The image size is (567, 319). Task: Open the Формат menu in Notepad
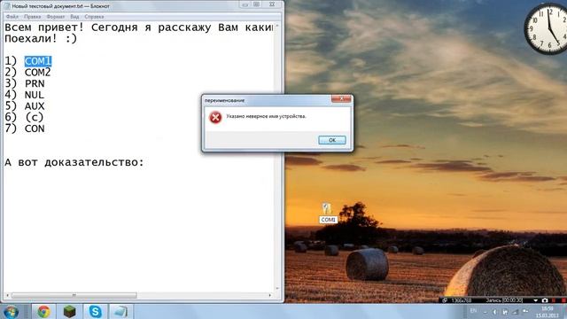coord(55,17)
